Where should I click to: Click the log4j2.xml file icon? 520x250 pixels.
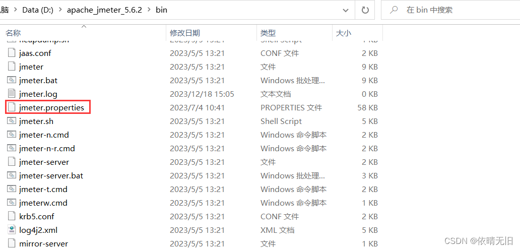click(12, 230)
